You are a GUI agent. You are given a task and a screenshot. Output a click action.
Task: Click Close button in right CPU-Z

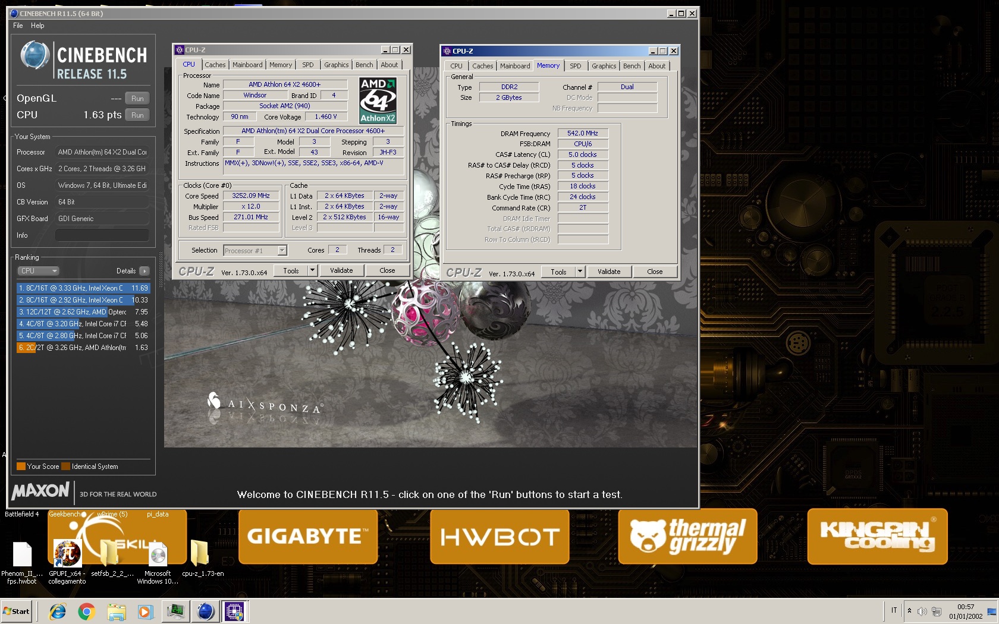(x=655, y=272)
